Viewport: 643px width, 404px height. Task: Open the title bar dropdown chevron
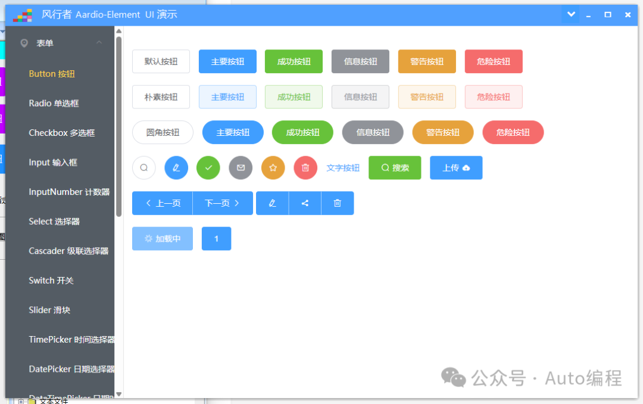point(570,14)
